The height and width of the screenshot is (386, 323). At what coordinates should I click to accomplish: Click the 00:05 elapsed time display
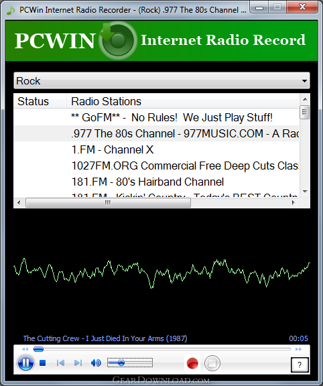click(298, 338)
